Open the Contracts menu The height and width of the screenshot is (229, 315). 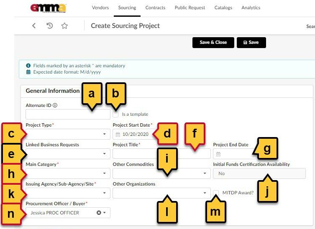point(155,8)
